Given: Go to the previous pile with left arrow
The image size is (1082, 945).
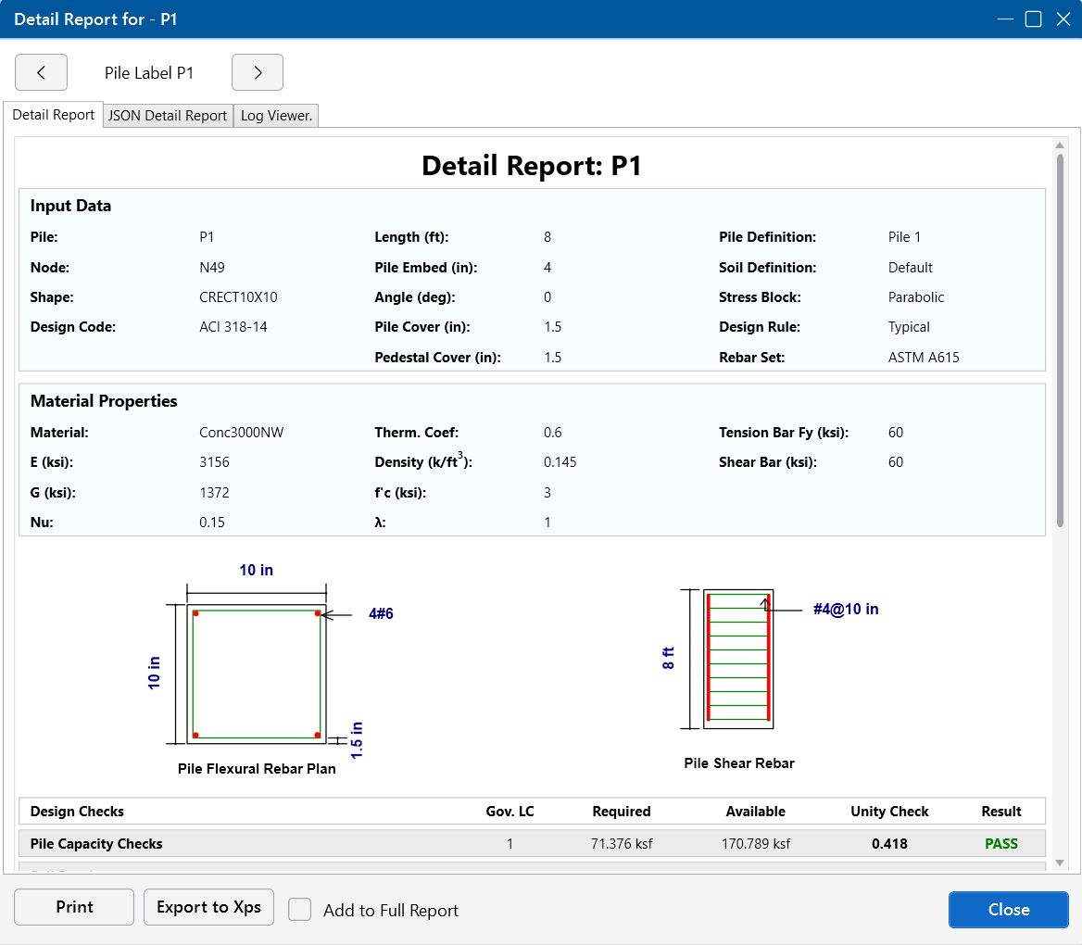Looking at the screenshot, I should tap(41, 72).
